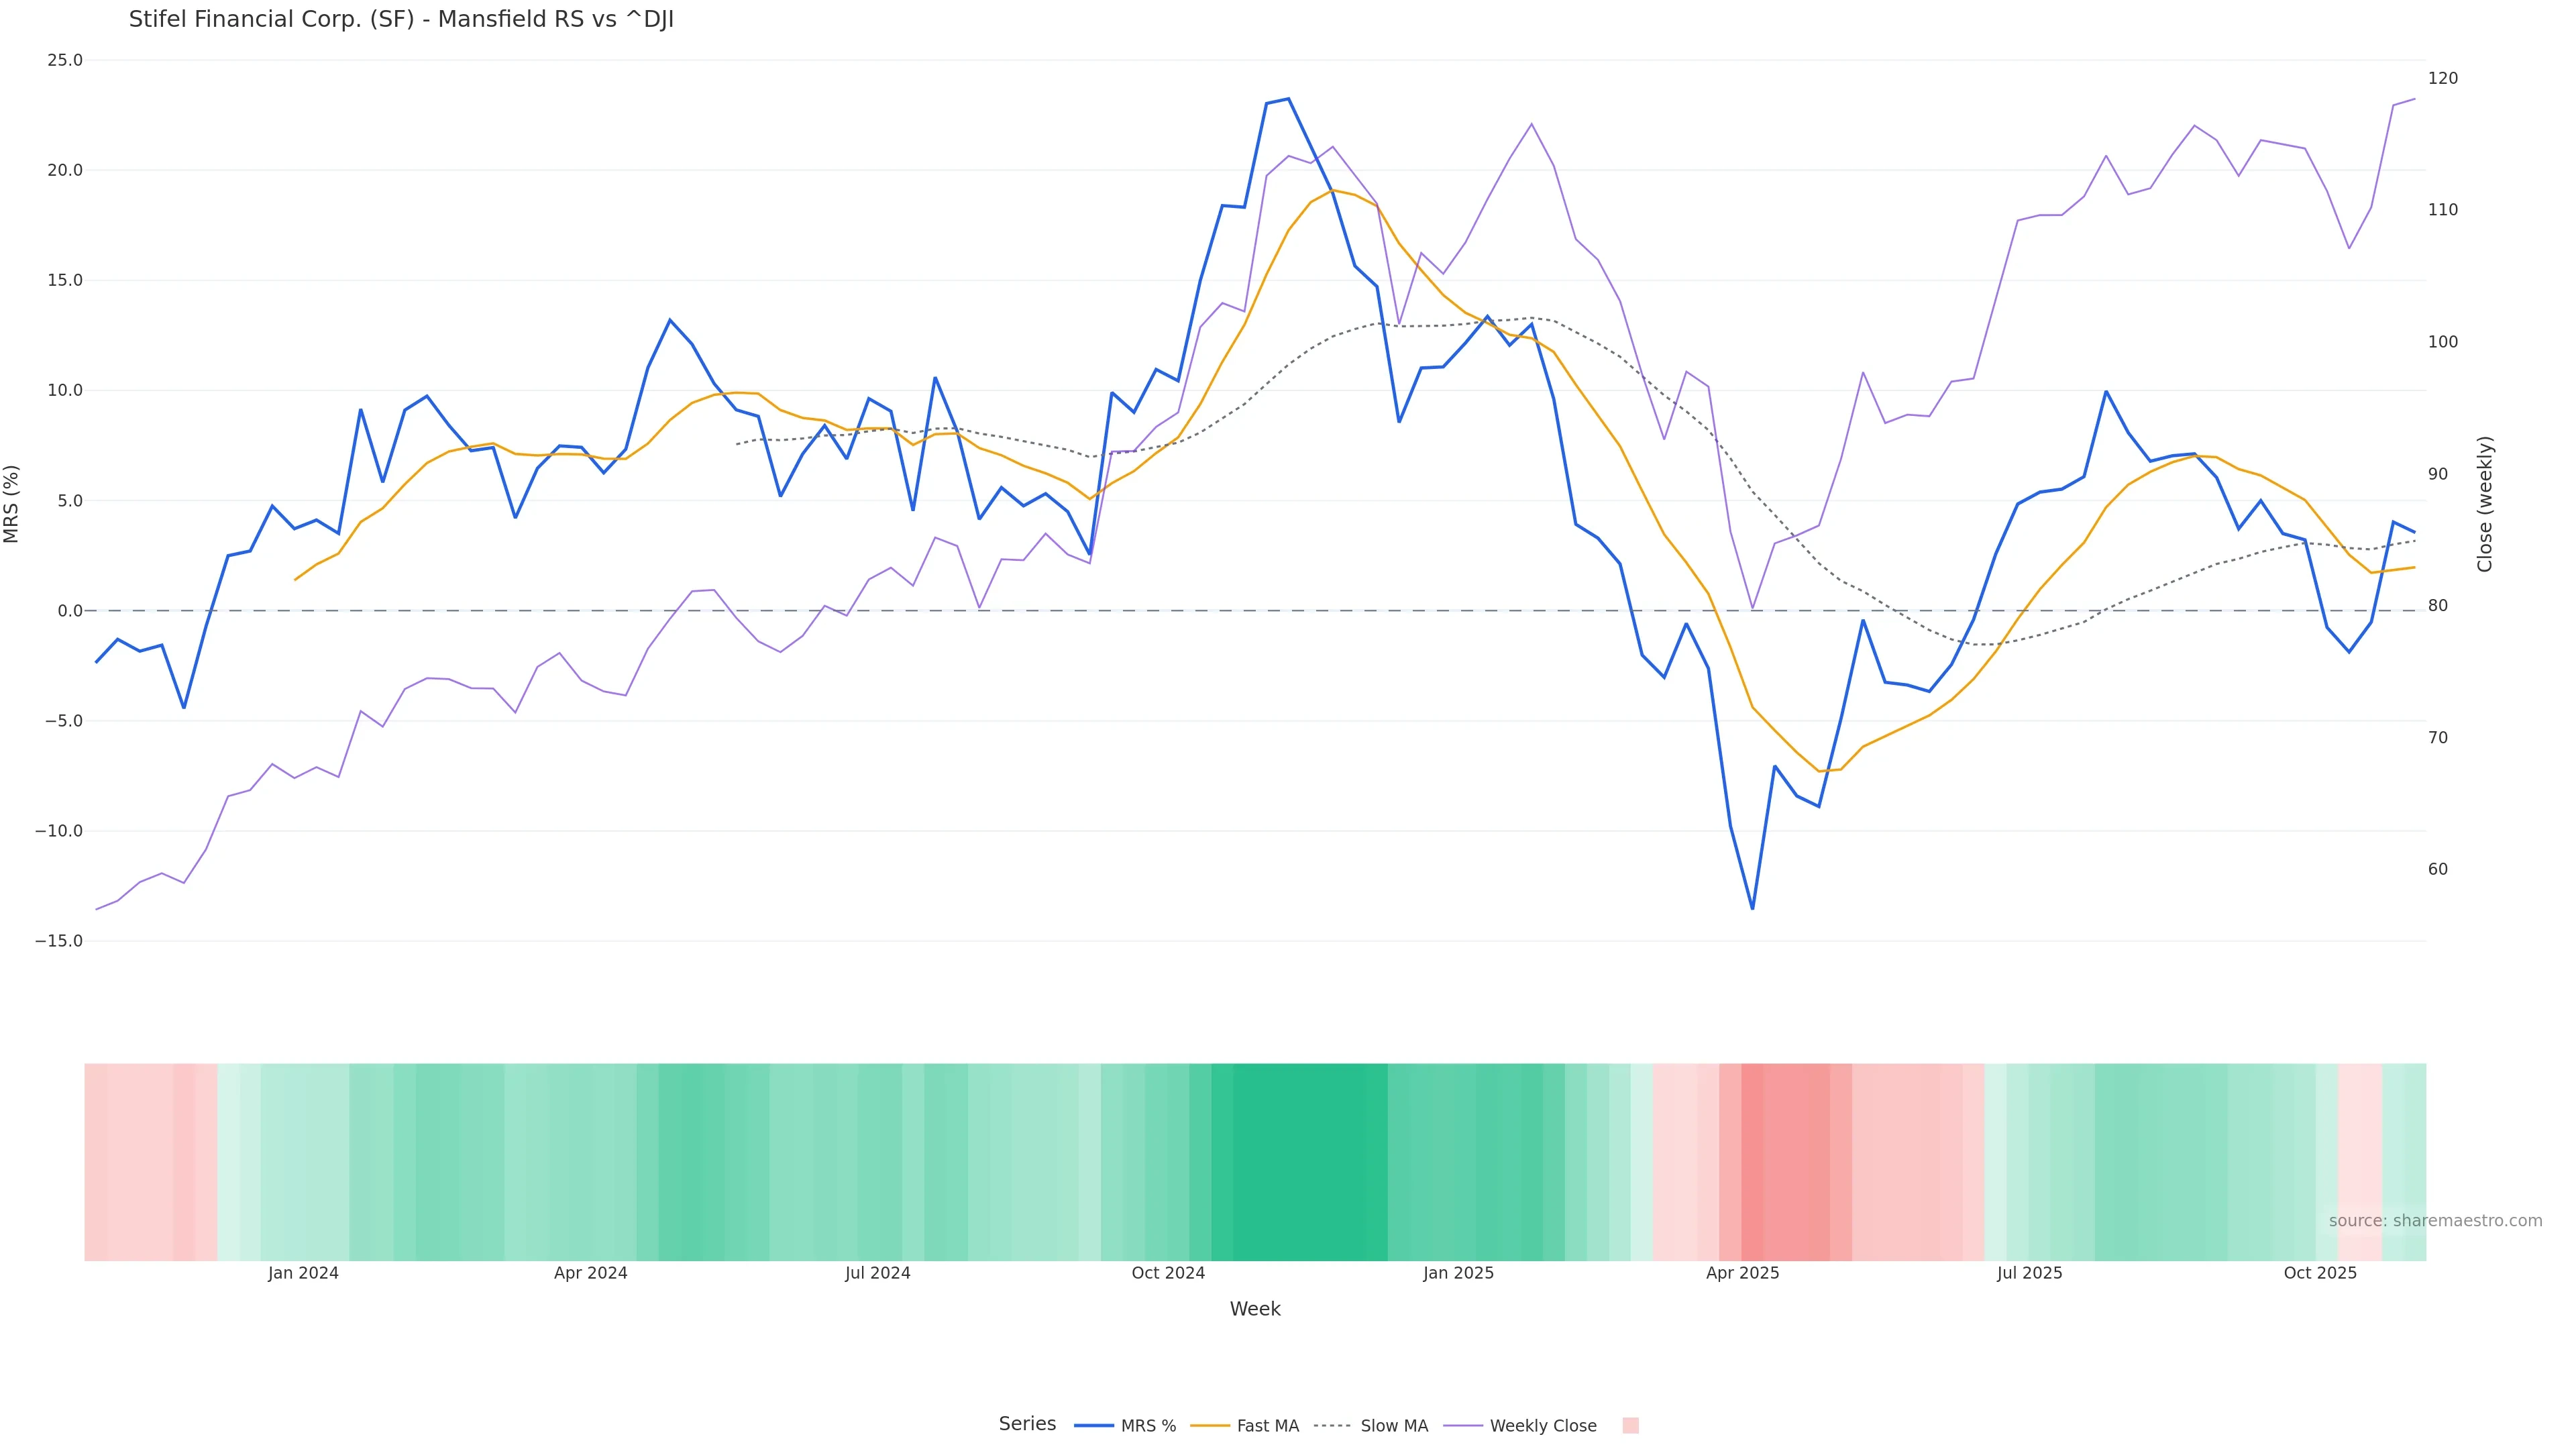Click the Jan 2024 x-axis label

[303, 1273]
